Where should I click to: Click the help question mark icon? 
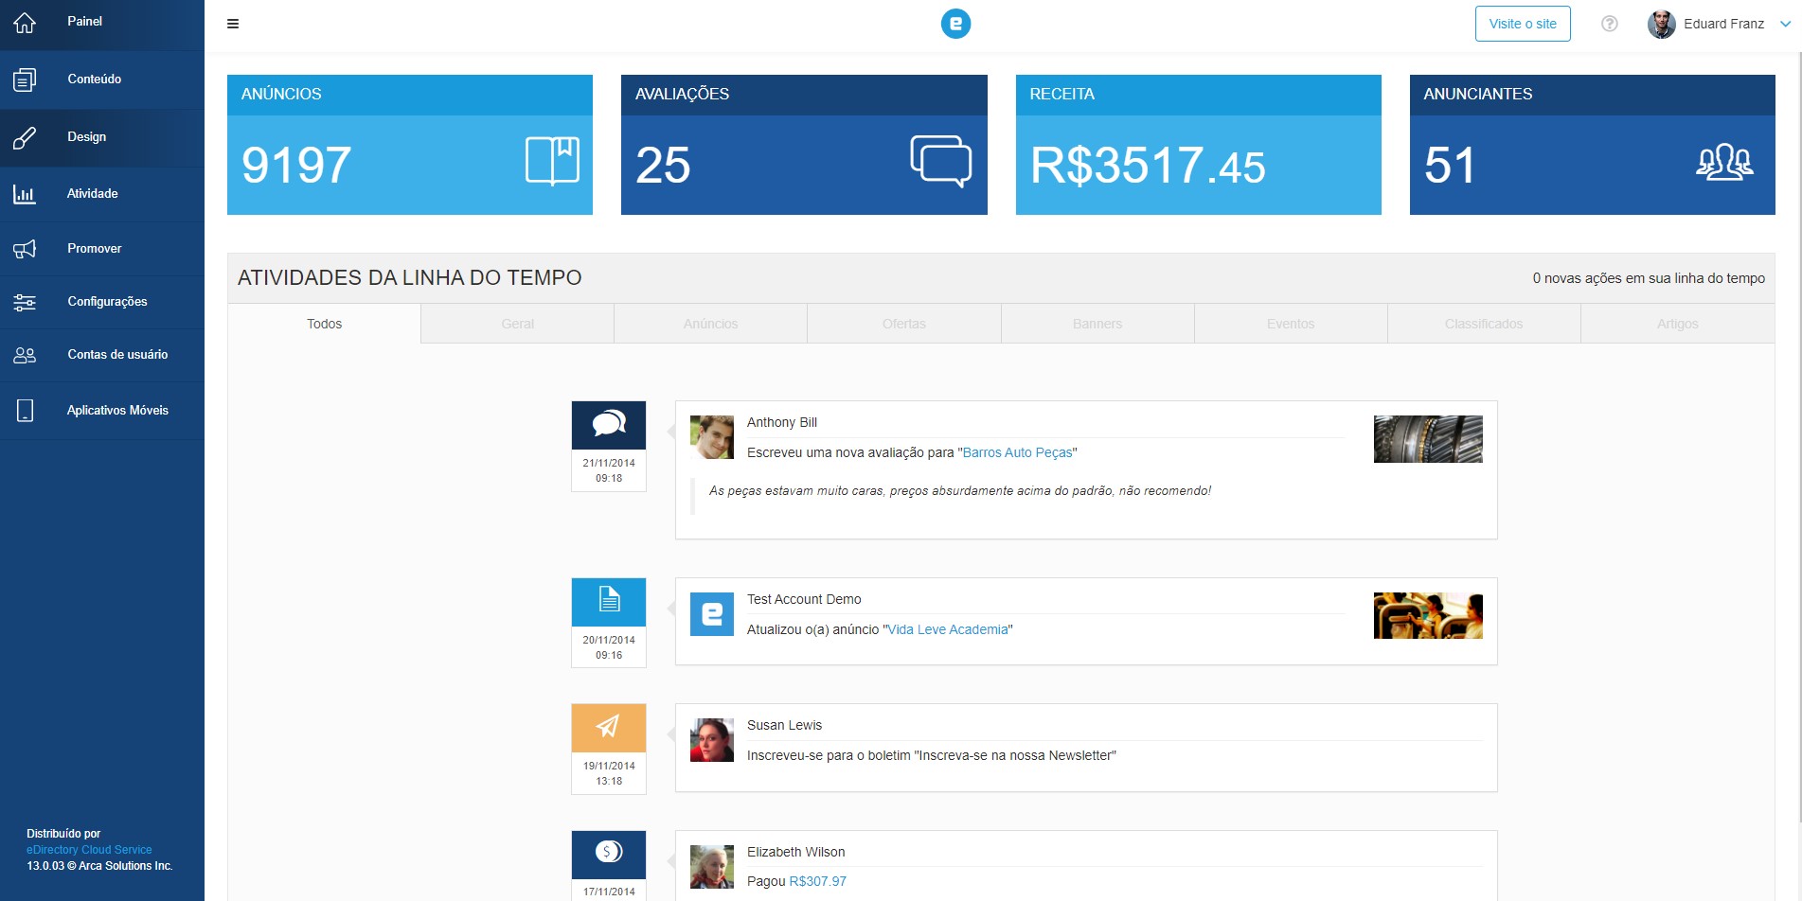point(1608,24)
